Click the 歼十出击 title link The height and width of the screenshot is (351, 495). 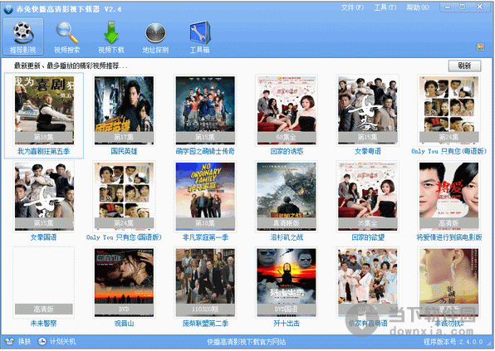point(287,324)
